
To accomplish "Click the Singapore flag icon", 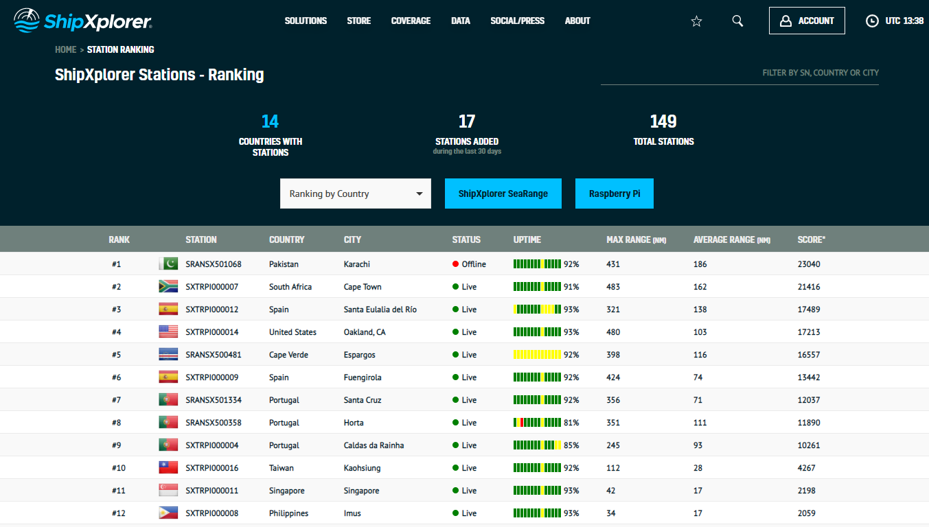I will point(168,491).
